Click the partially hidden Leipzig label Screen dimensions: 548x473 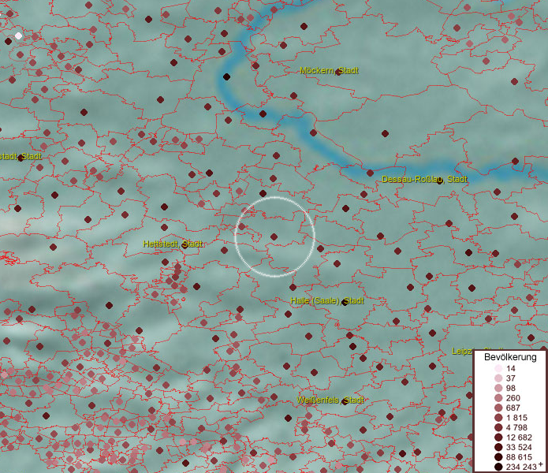coord(462,351)
